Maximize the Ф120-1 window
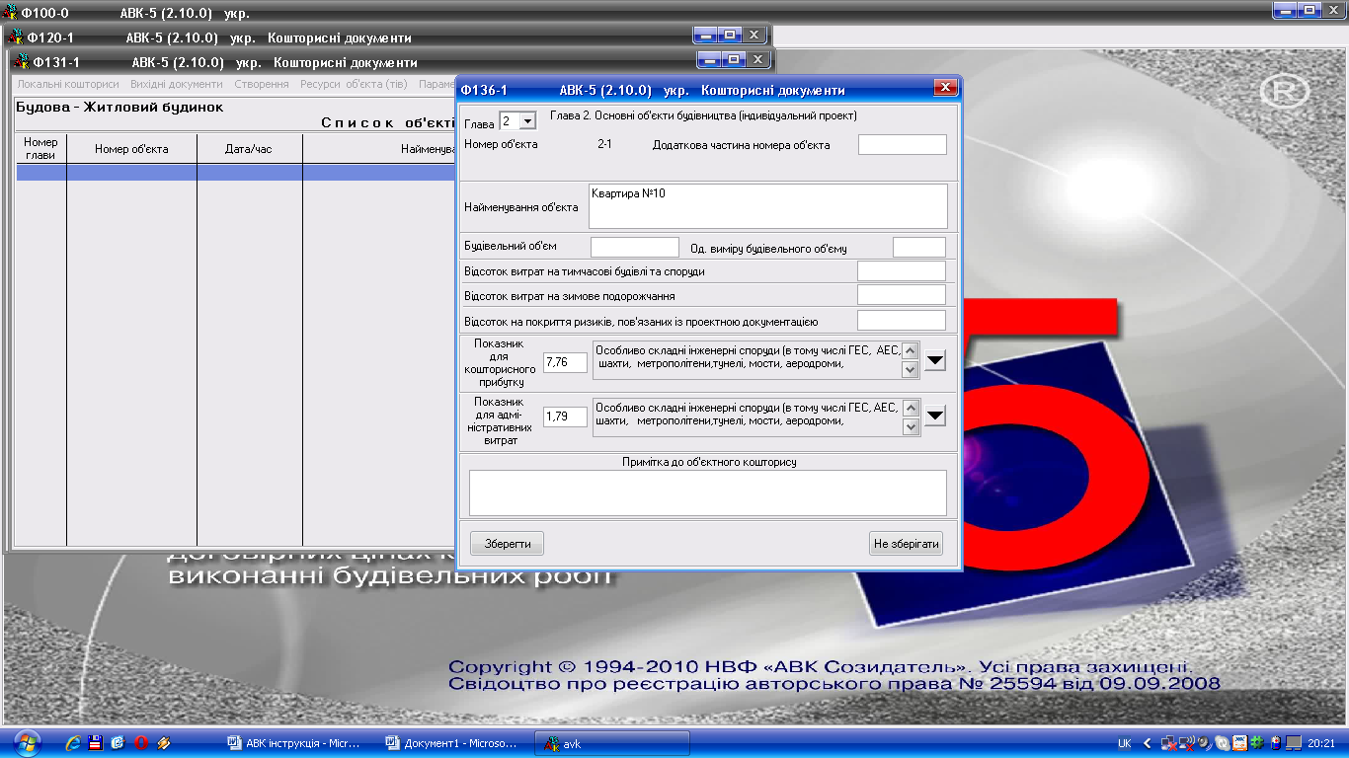The width and height of the screenshot is (1349, 758). [x=729, y=36]
